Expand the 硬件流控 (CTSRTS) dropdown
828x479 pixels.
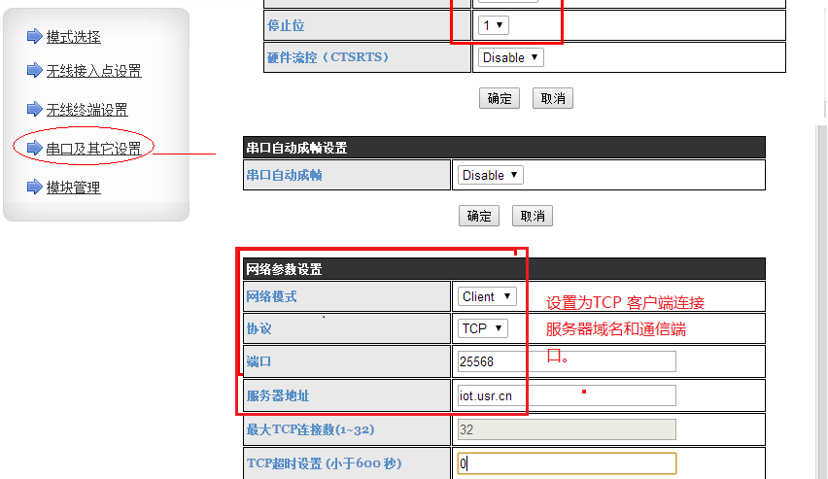510,57
